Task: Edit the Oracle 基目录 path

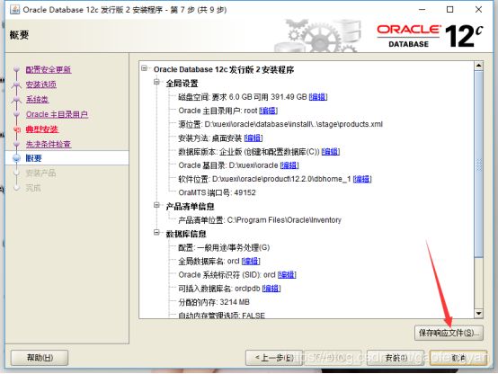Action: click(289, 165)
